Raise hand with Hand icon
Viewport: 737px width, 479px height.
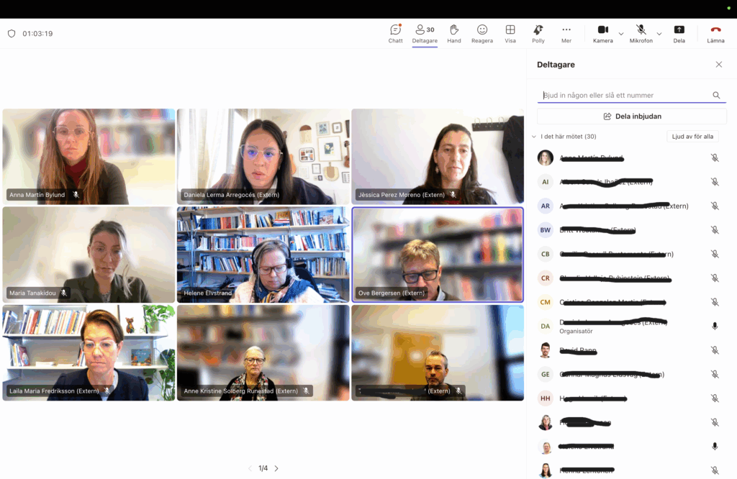tap(453, 33)
